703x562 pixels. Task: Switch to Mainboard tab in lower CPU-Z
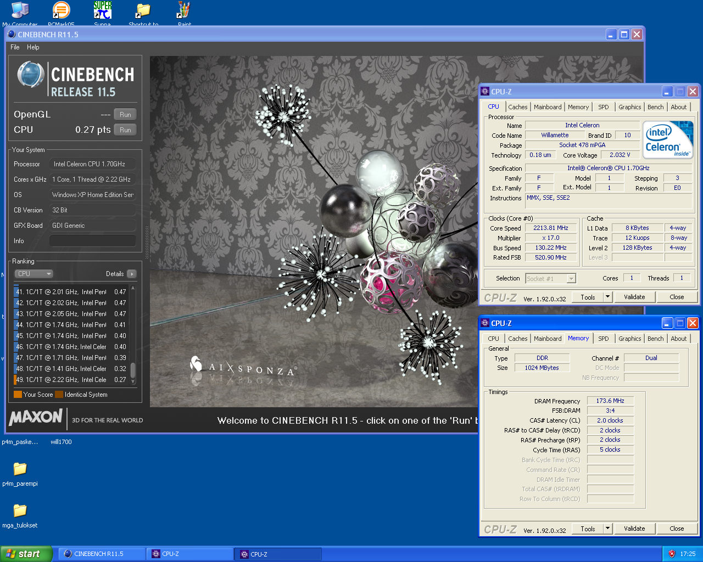pyautogui.click(x=548, y=339)
